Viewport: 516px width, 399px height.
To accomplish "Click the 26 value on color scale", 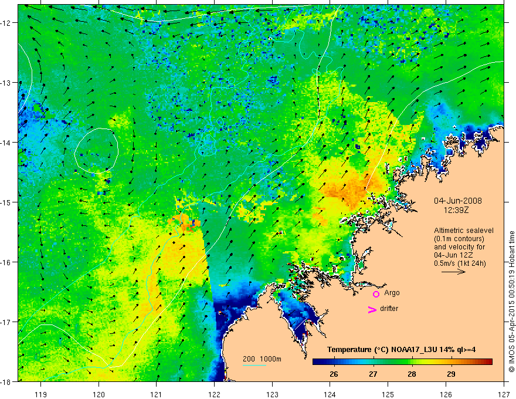I will [x=334, y=374].
